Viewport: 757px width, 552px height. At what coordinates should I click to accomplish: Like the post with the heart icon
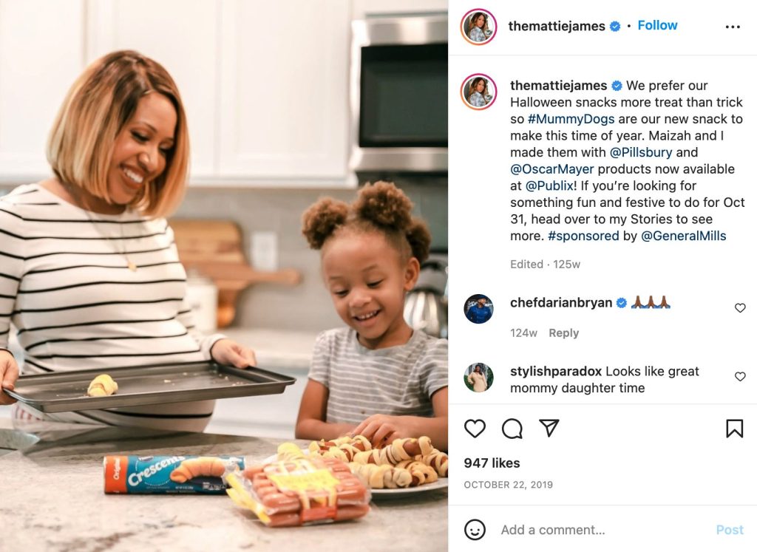475,428
